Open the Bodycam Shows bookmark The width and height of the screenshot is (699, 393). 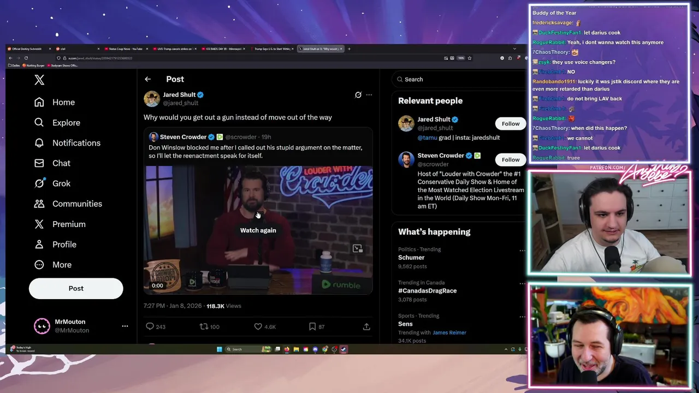pyautogui.click(x=63, y=65)
